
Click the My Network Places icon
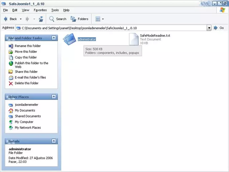click(x=11, y=128)
